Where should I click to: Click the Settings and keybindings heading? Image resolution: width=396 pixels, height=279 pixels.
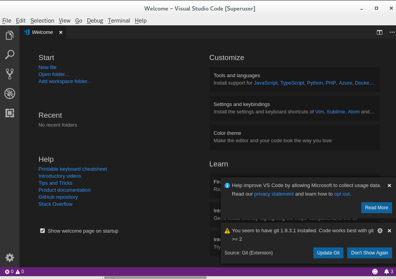pos(242,104)
